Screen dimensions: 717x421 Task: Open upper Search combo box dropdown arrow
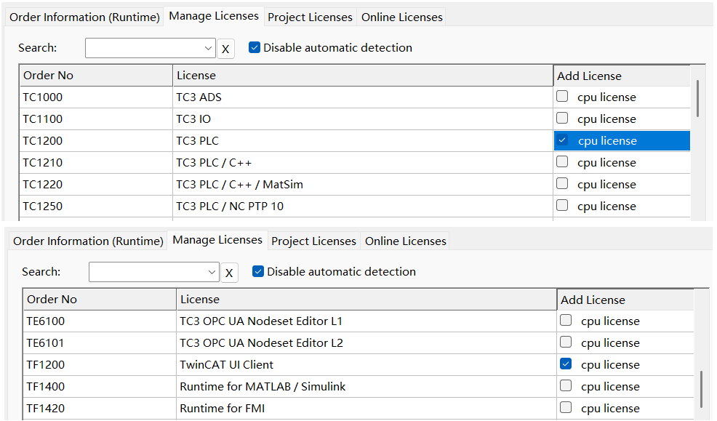click(208, 48)
